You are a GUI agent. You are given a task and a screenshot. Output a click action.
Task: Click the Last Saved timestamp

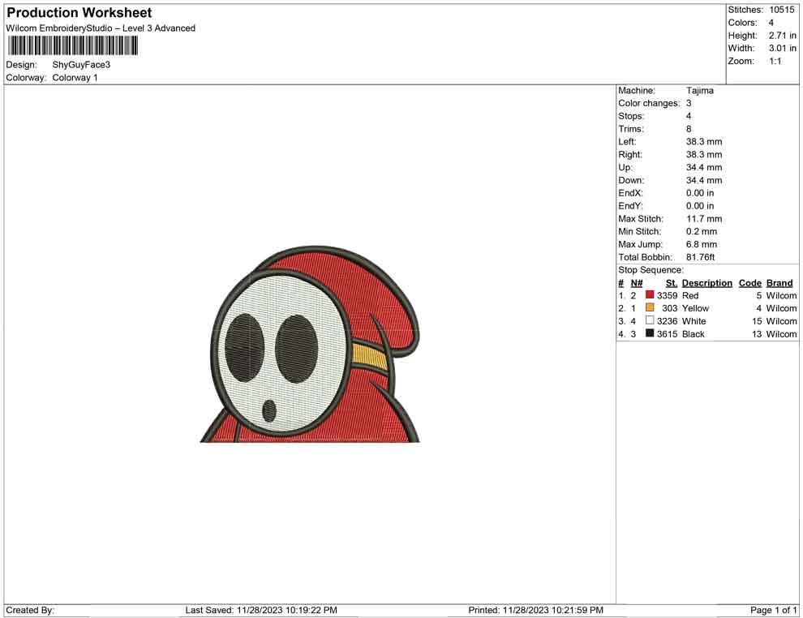261,610
